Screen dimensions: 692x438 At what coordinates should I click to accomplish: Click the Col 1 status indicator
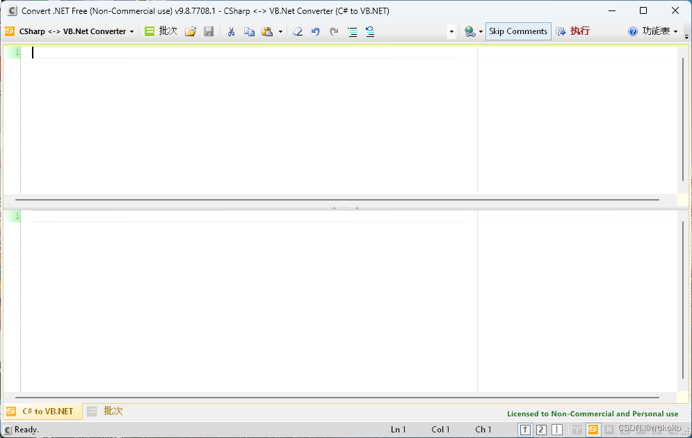tap(440, 430)
